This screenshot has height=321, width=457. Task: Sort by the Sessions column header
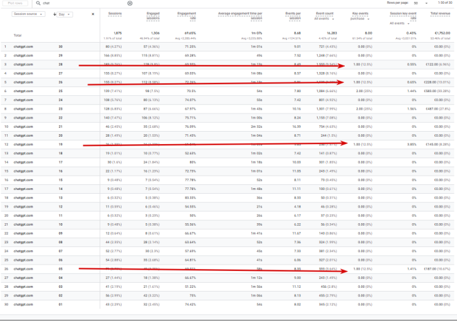point(115,14)
